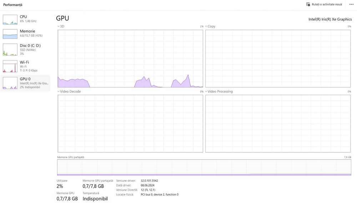Open the Memorie performance entry
Image resolution: width=357 pixels, height=203 pixels.
[25, 34]
